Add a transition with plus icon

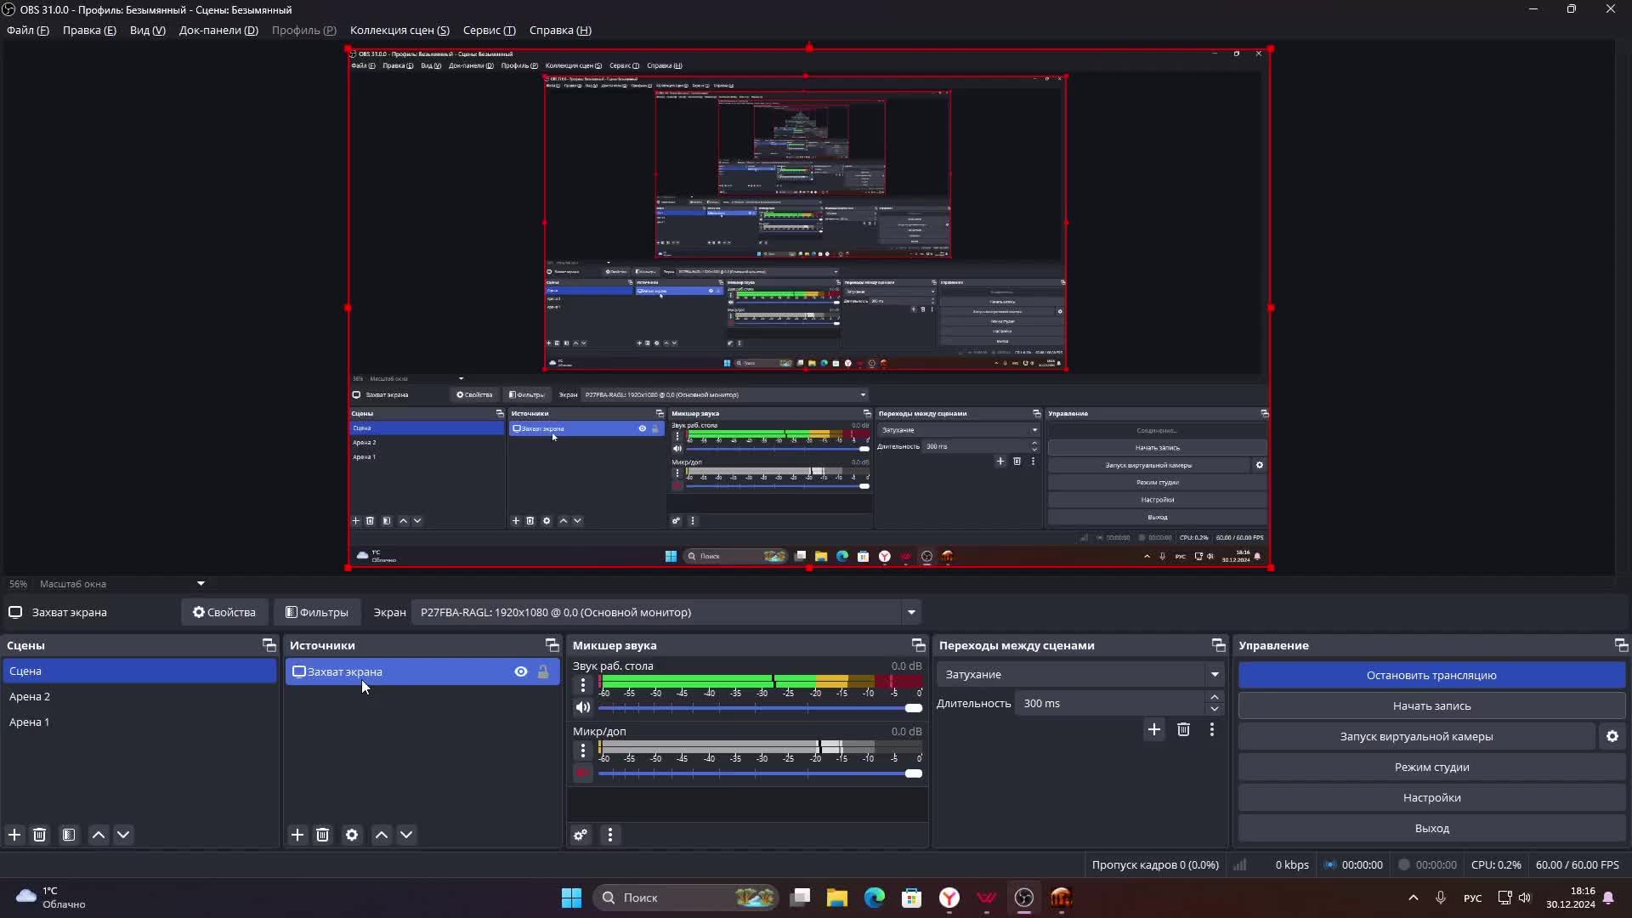point(1154,729)
